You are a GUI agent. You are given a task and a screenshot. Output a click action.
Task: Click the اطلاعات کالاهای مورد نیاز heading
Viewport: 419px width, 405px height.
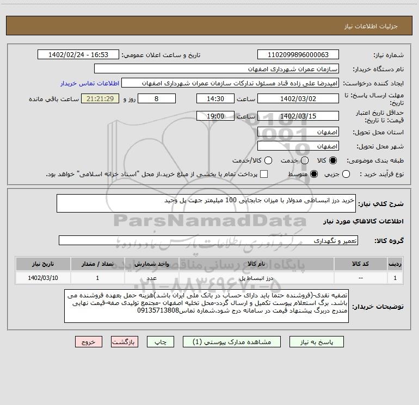363,221
